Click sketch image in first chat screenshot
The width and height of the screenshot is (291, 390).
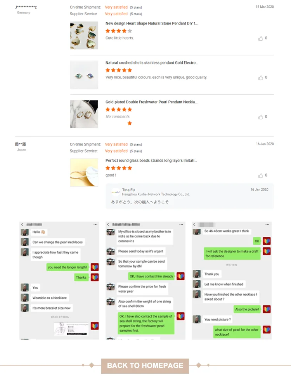click(71, 329)
